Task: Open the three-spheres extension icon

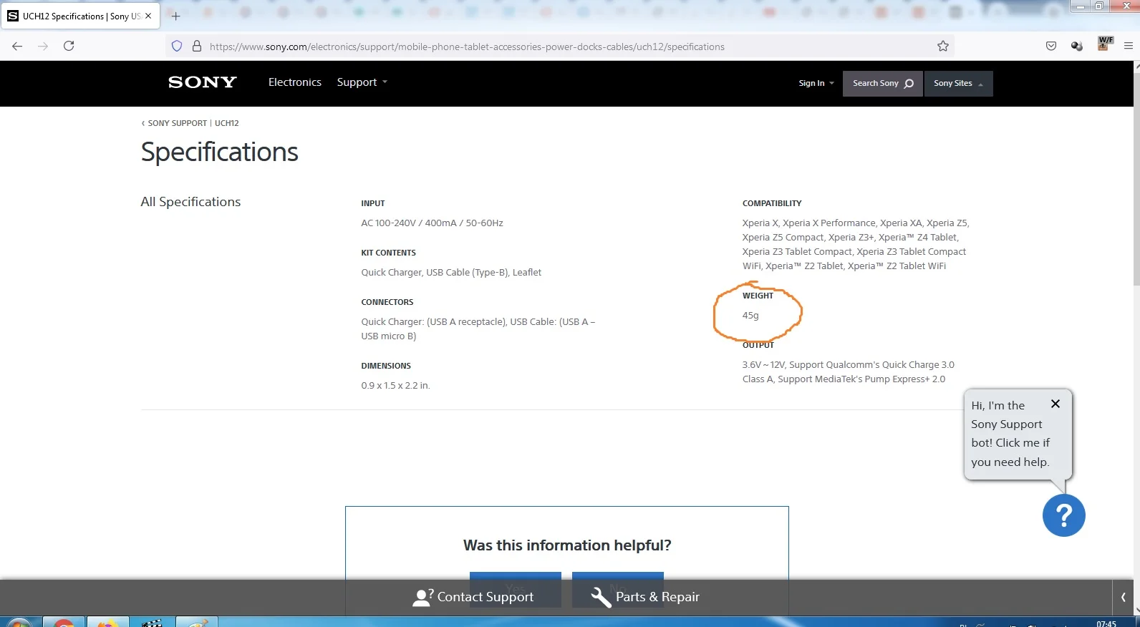Action: pyautogui.click(x=1076, y=47)
